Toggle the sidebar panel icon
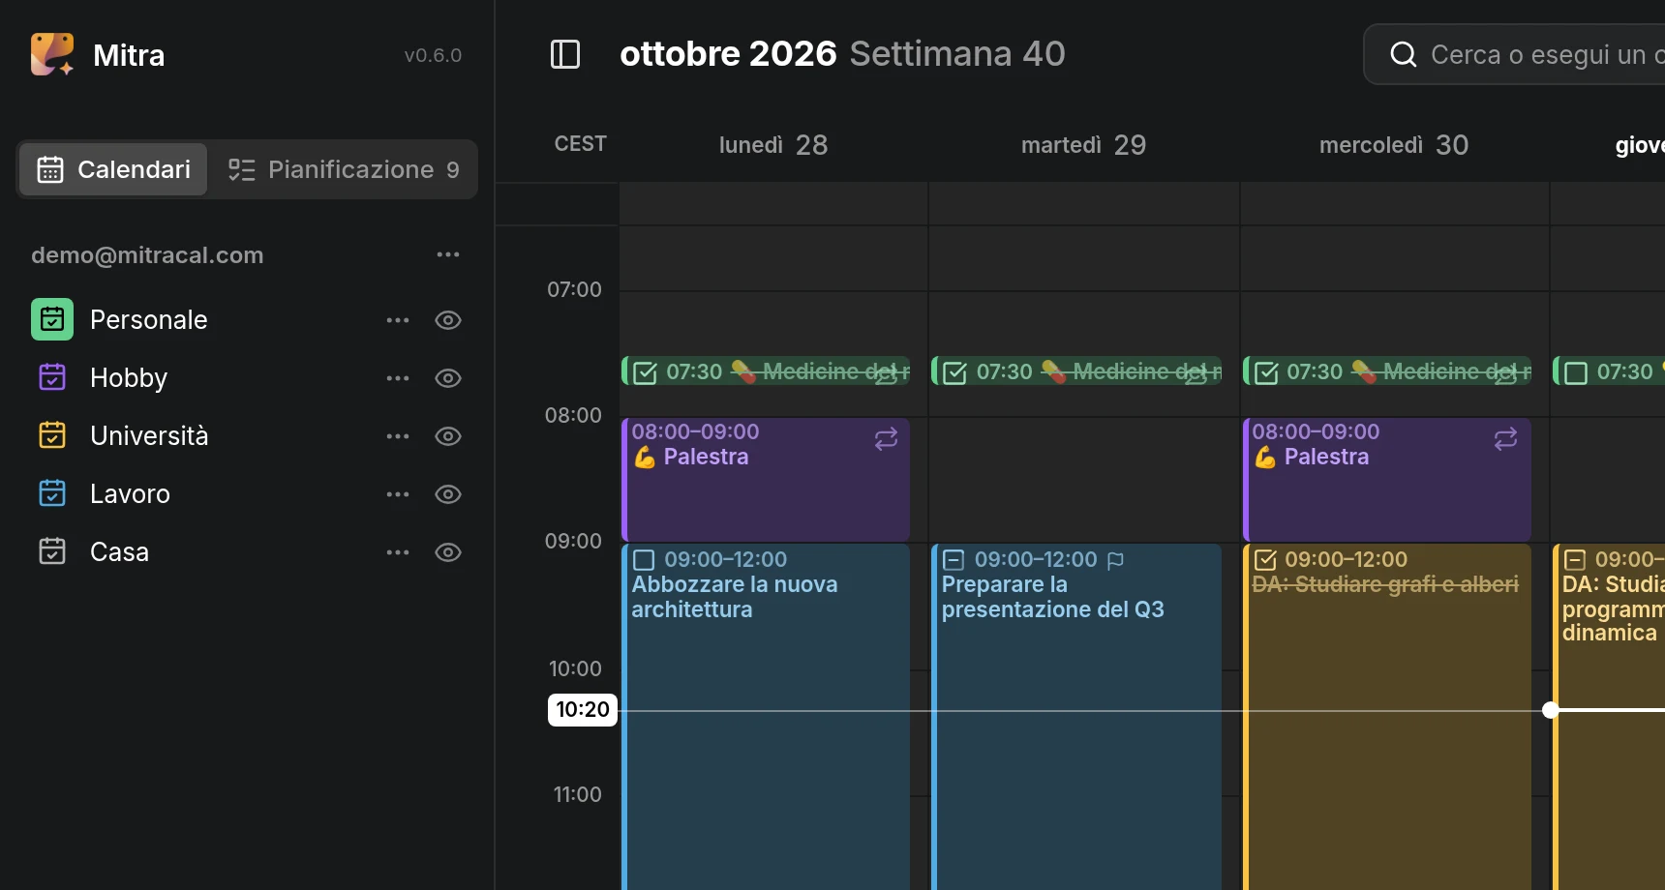 coord(565,54)
